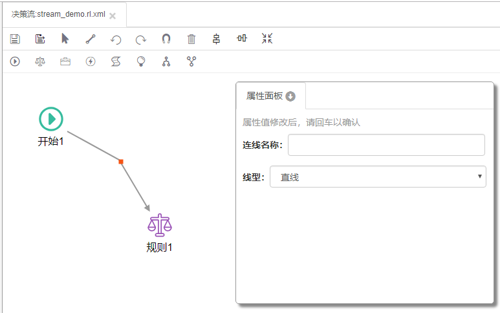Screen dimensions: 500x313
Task: Toggle the magnet snap tool
Action: (166, 39)
